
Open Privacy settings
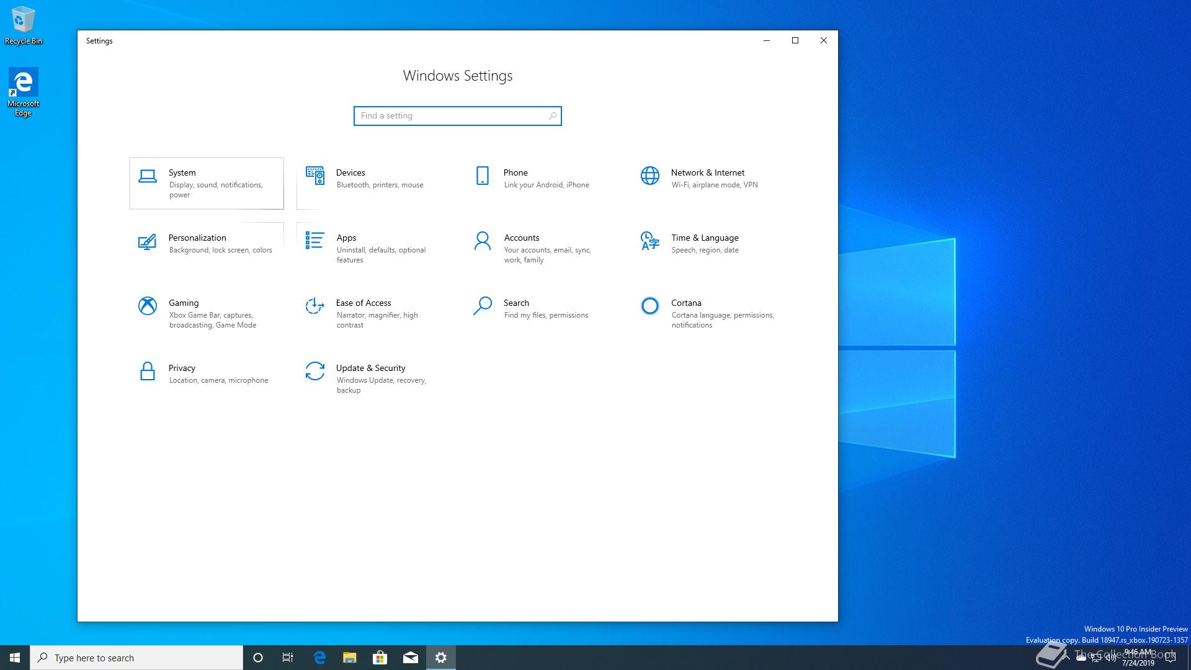click(x=207, y=378)
